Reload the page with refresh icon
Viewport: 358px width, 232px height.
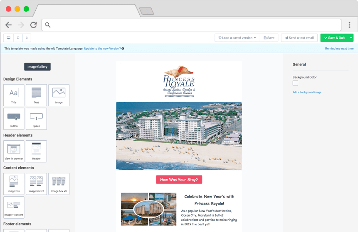pos(34,25)
